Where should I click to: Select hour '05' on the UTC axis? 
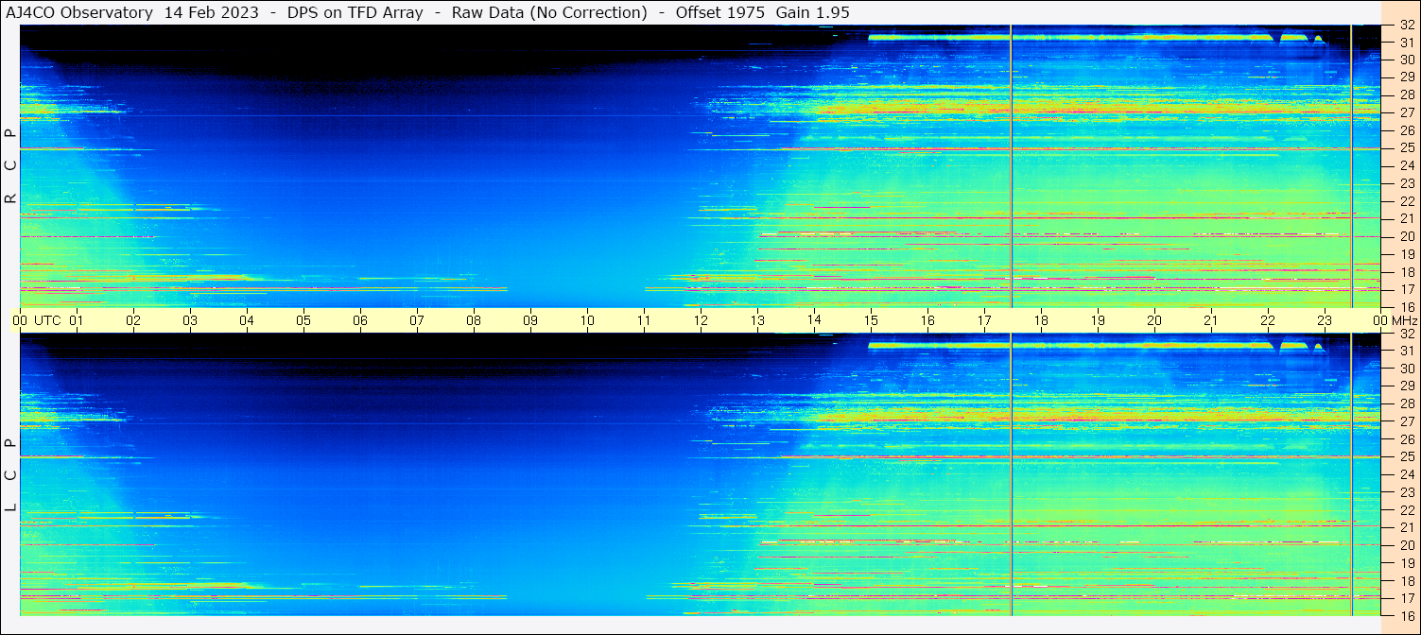tap(303, 320)
